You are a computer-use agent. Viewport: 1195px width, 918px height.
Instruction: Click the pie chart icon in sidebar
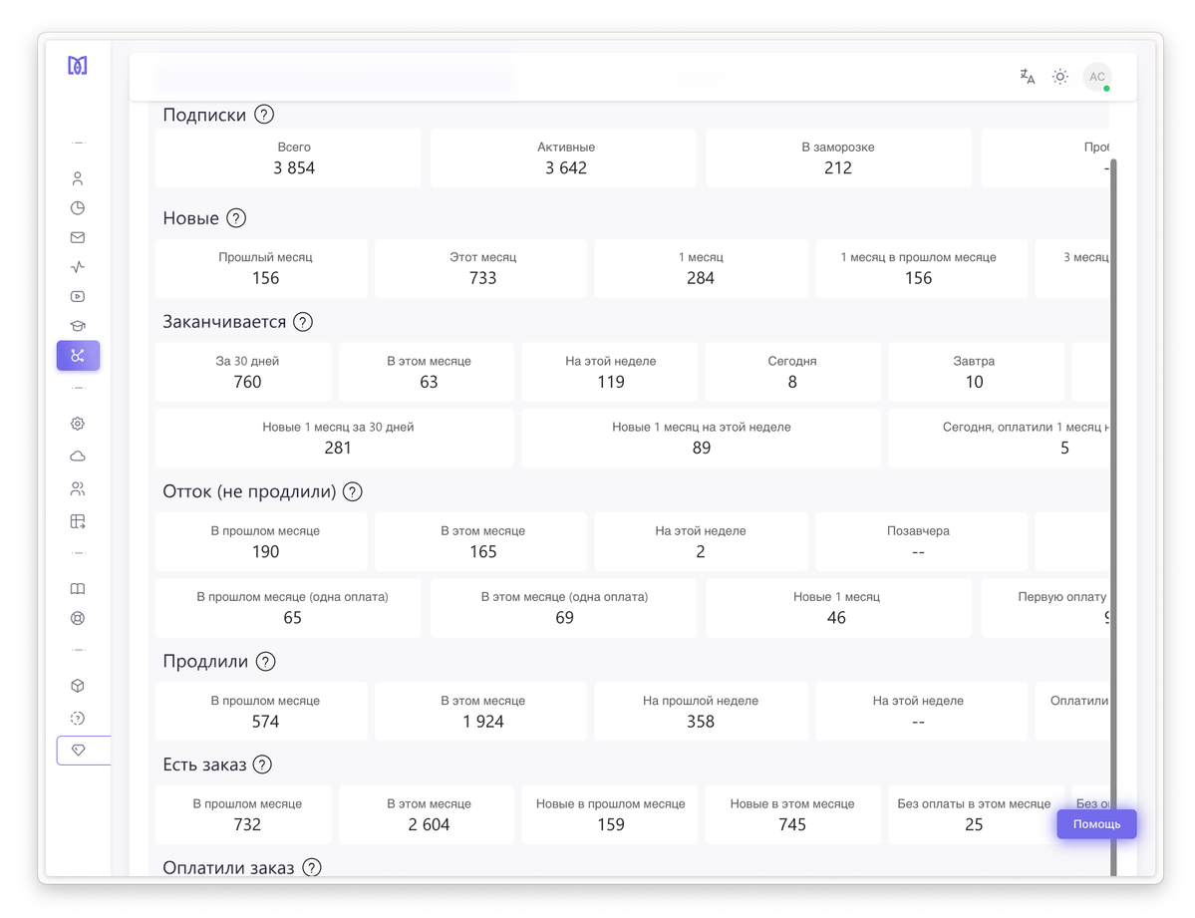pos(78,208)
